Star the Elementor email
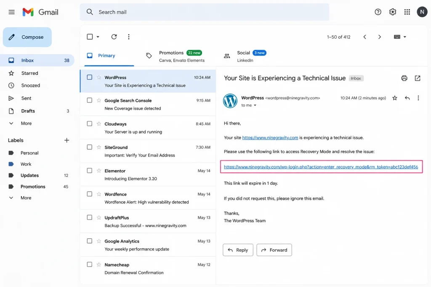The image size is (431, 287). (x=99, y=171)
